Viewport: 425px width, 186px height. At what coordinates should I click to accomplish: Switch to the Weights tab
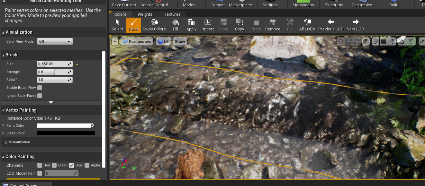coord(145,14)
